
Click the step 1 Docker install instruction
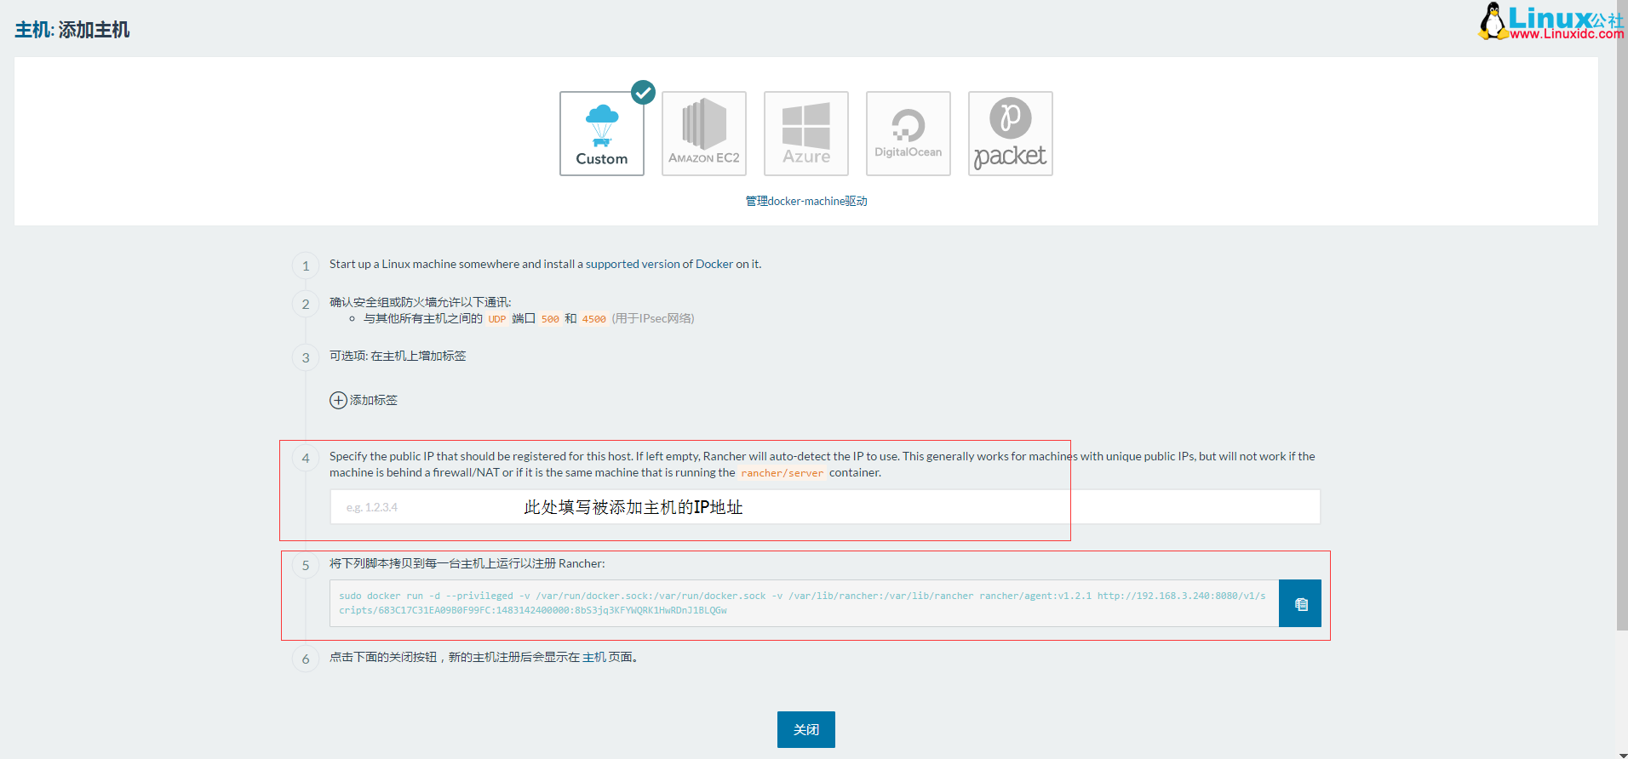click(x=545, y=265)
